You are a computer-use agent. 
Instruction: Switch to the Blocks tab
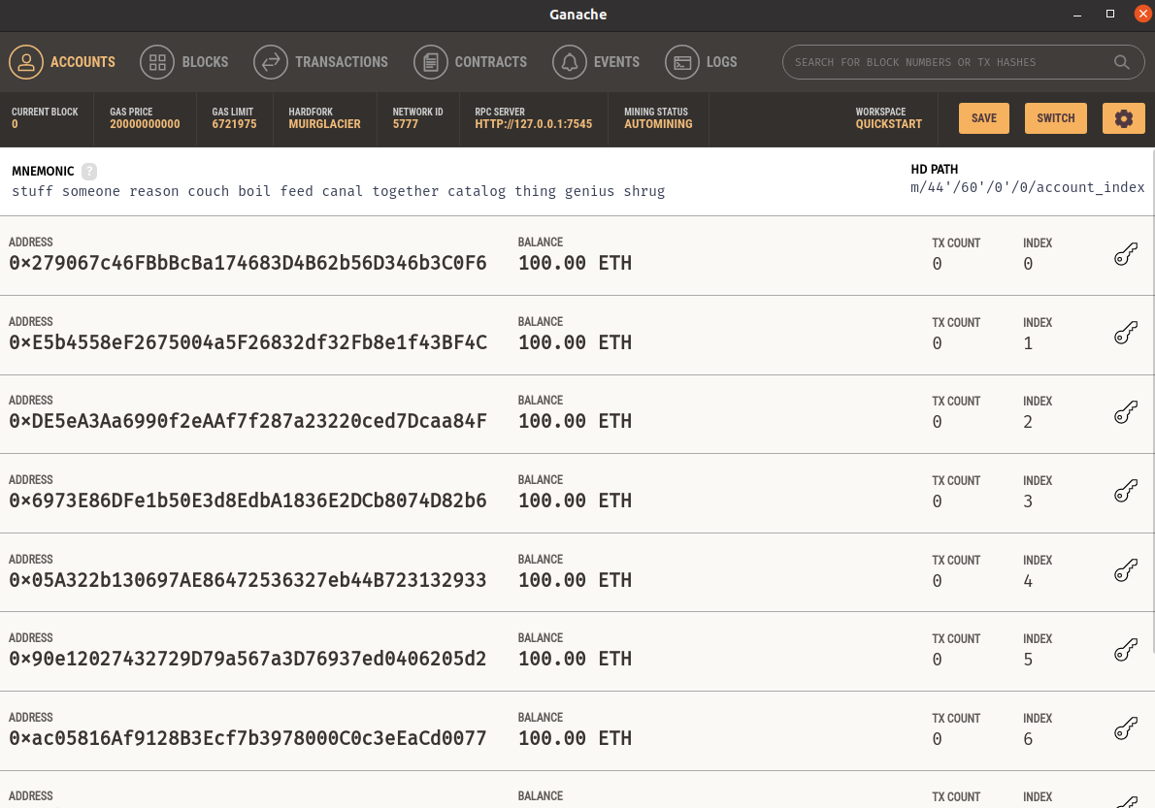coord(184,62)
